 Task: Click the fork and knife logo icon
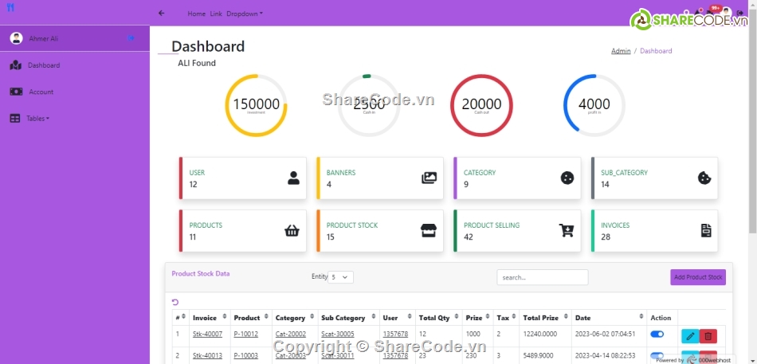click(10, 8)
